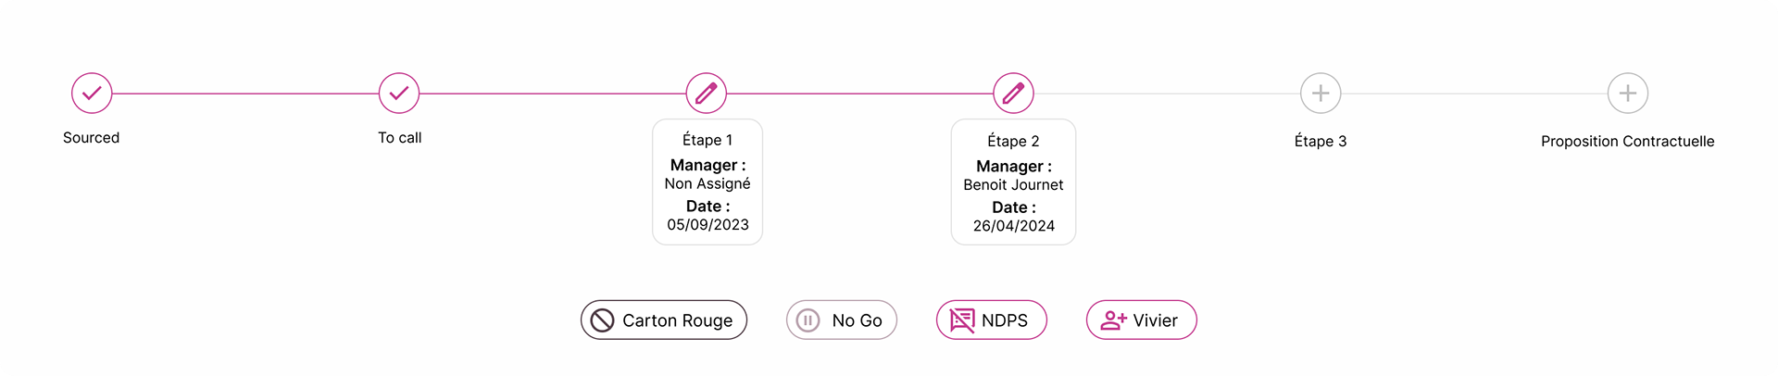Click the Carton Rouge prohibition icon

(x=603, y=320)
